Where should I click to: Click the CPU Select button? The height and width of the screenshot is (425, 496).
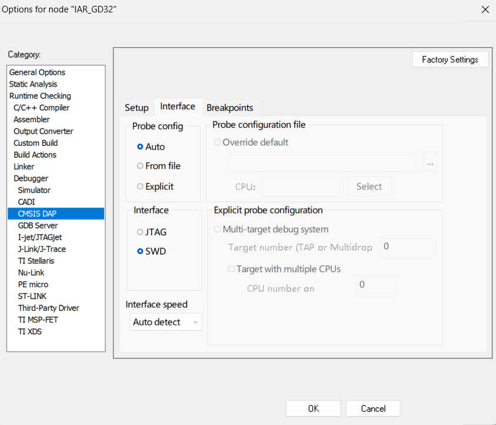[369, 186]
